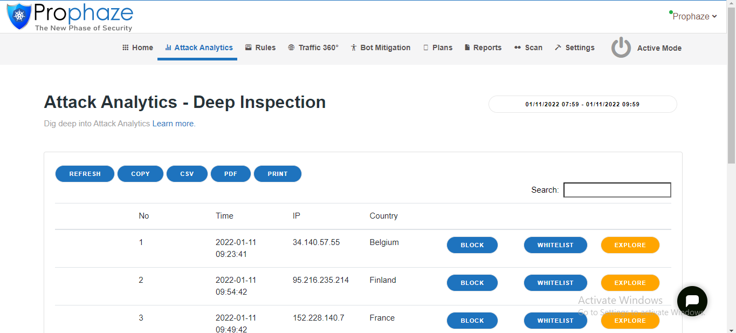
Task: Open the Home navigation tab
Action: coord(137,47)
